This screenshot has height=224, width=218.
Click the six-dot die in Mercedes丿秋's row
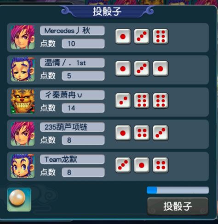point(161,36)
